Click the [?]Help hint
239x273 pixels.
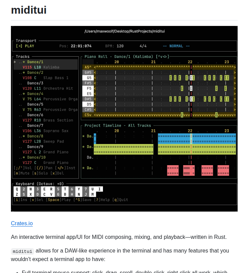102,200
